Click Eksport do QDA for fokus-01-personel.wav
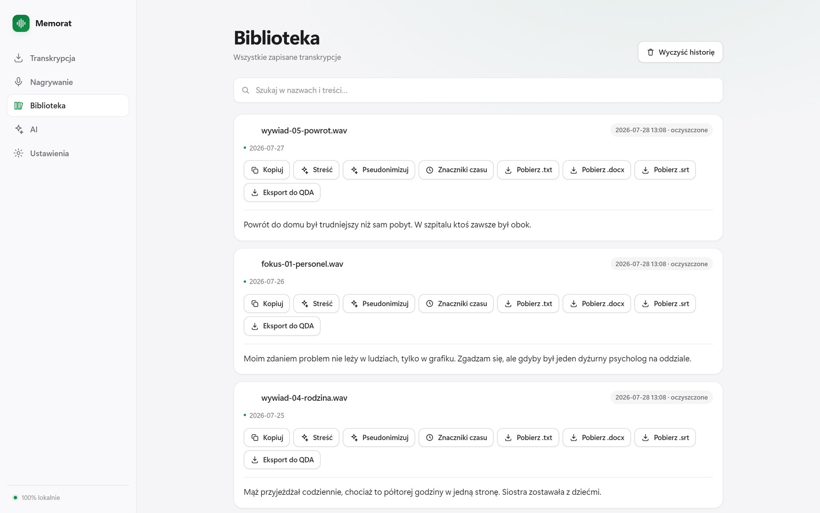The image size is (820, 513). point(282,326)
